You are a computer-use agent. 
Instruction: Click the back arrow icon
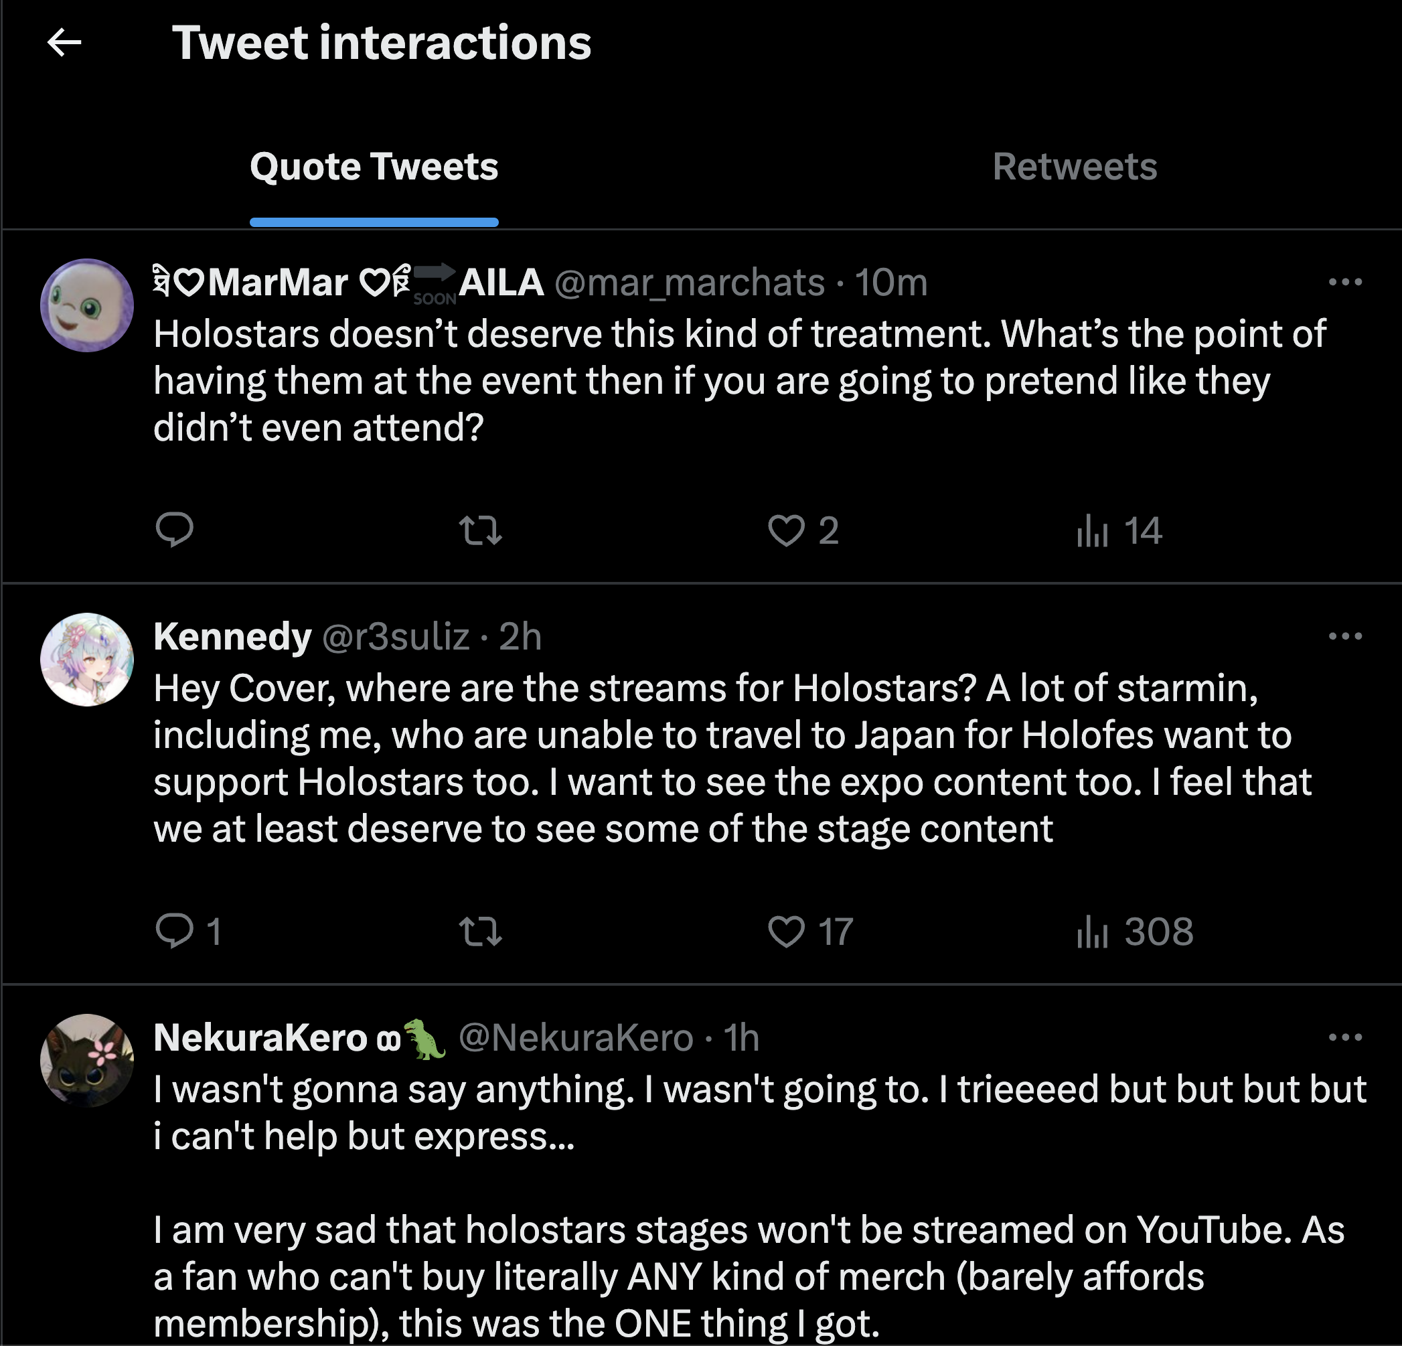coord(64,42)
